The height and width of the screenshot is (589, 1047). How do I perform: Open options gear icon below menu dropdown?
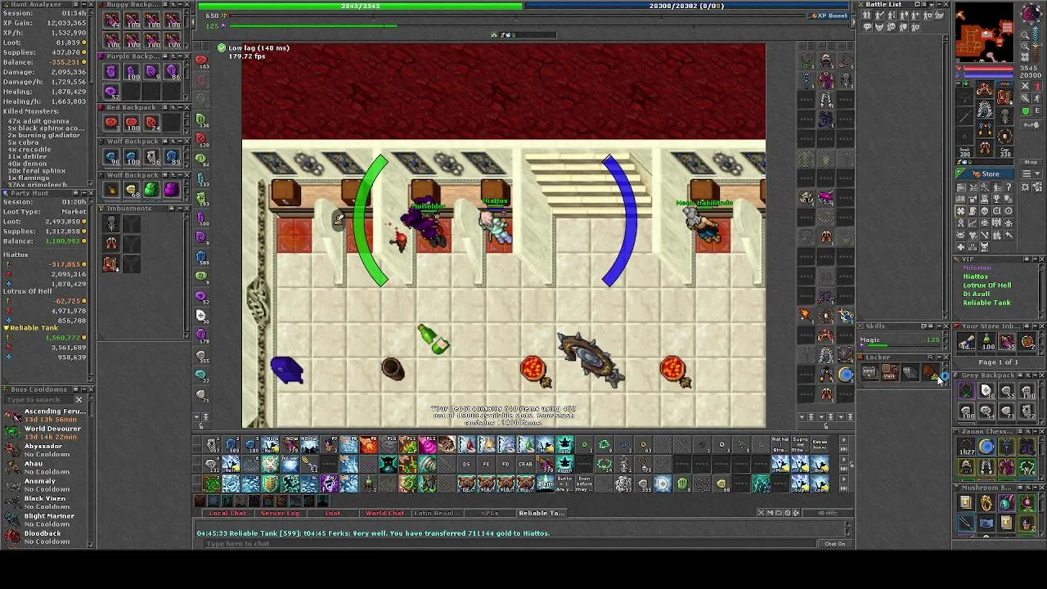tap(1025, 187)
